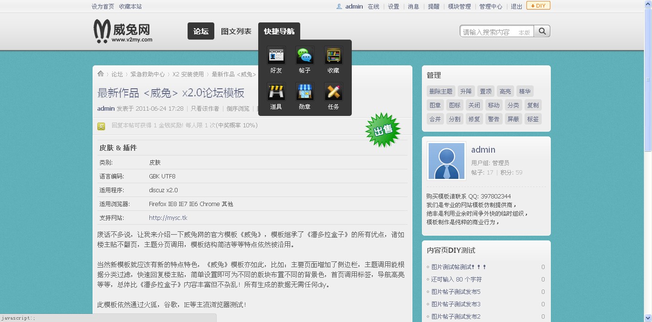652x322 pixels.
Task: Click the green 出售 badge
Action: 383,130
